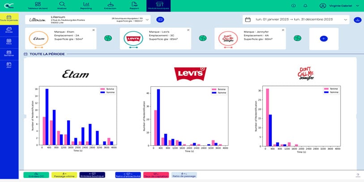Screen dimensions: 364x182
Task: Click green compare icon after Etam card
Action: click(x=108, y=38)
